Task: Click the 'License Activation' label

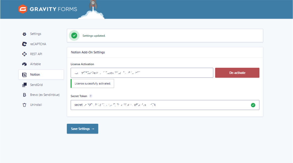Action: [x=82, y=64]
